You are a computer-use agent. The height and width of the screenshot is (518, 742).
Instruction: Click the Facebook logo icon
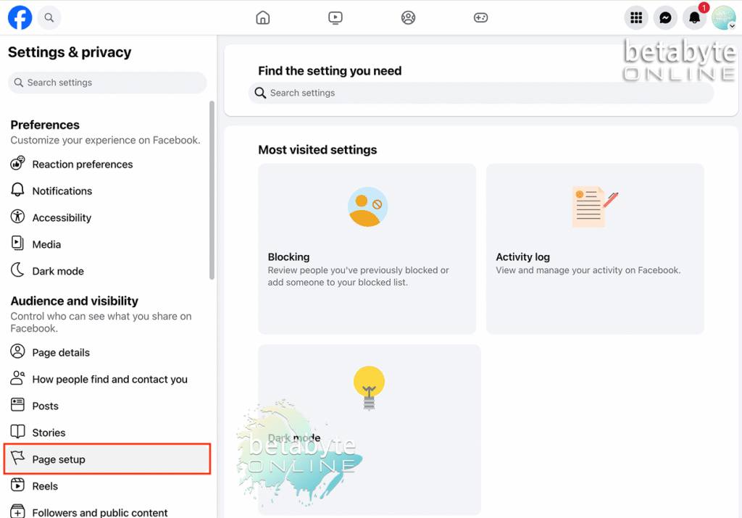pos(20,17)
